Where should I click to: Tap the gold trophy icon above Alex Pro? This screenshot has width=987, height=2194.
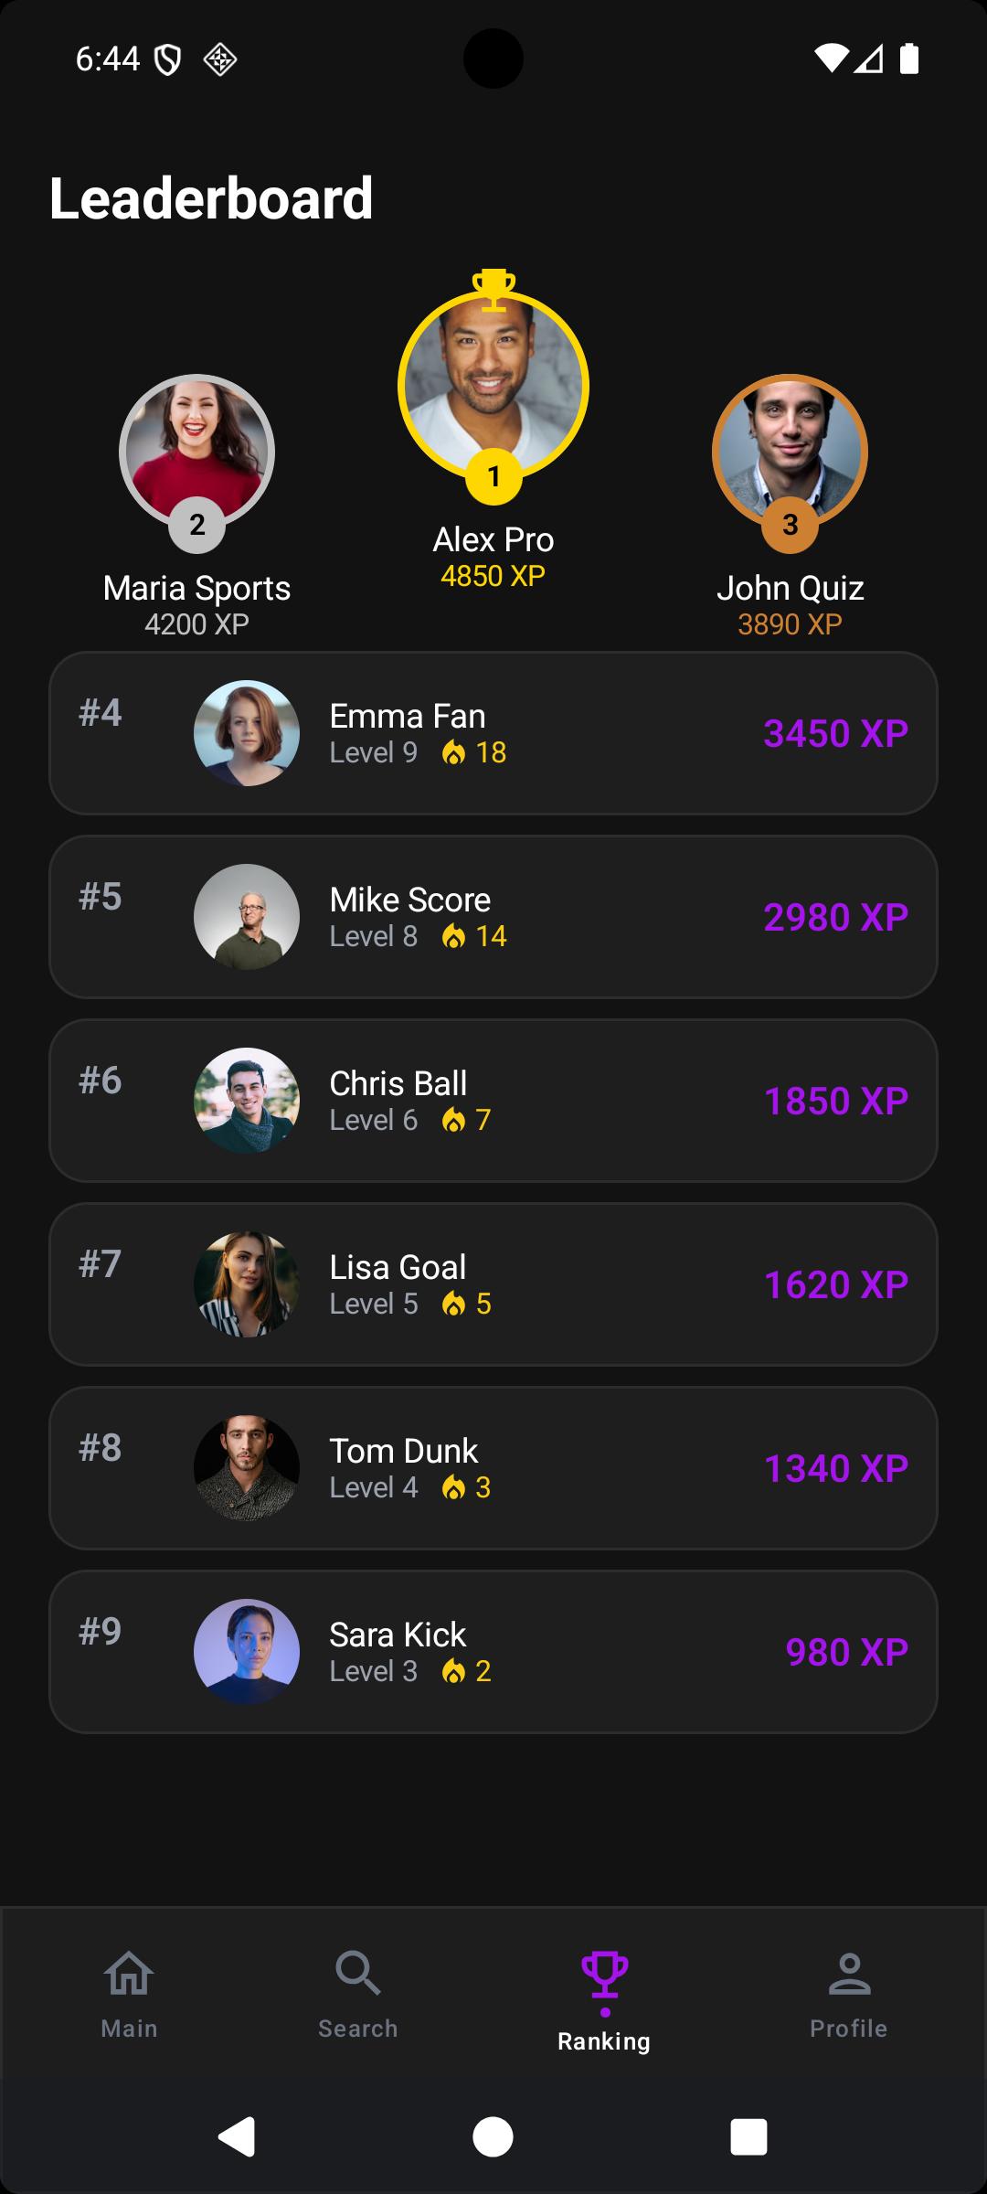493,289
